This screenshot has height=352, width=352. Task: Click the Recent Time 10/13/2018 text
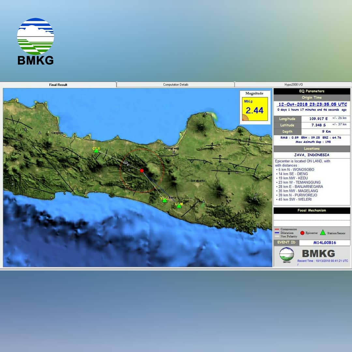[x=323, y=261]
